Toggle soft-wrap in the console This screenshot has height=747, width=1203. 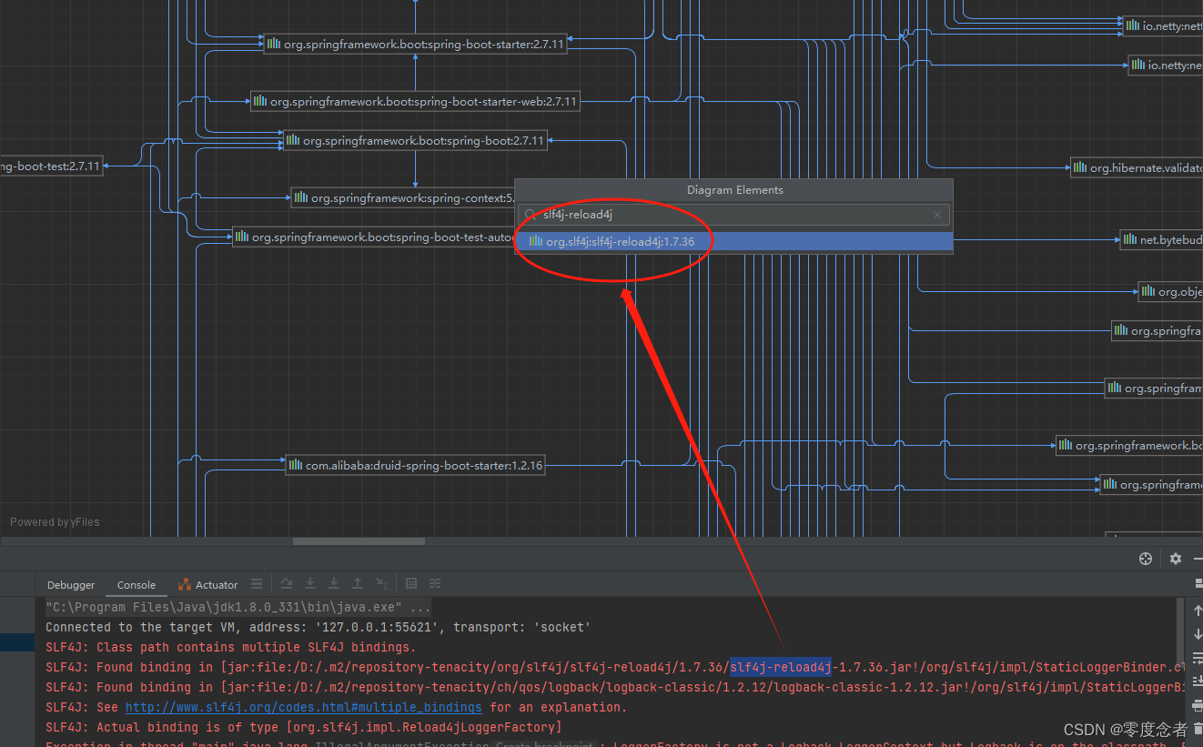tap(1198, 657)
